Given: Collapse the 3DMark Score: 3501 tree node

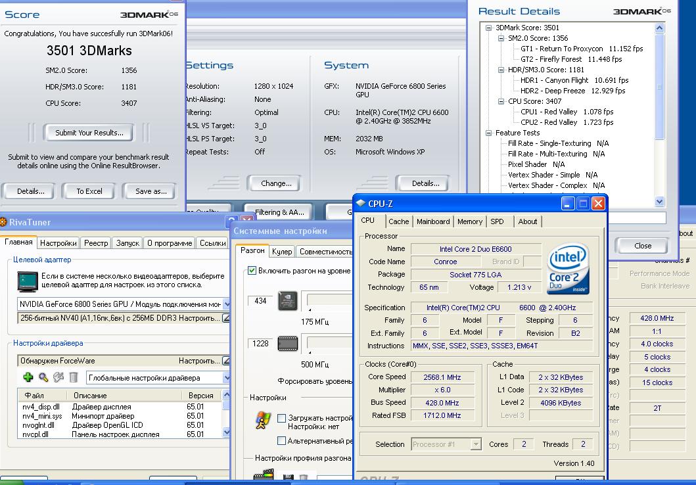Looking at the screenshot, I should pyautogui.click(x=488, y=28).
